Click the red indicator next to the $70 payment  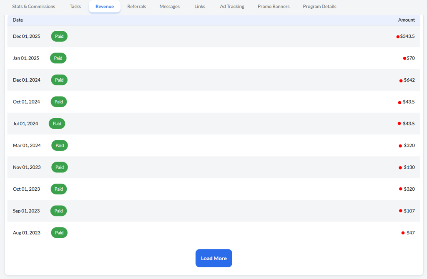404,58
